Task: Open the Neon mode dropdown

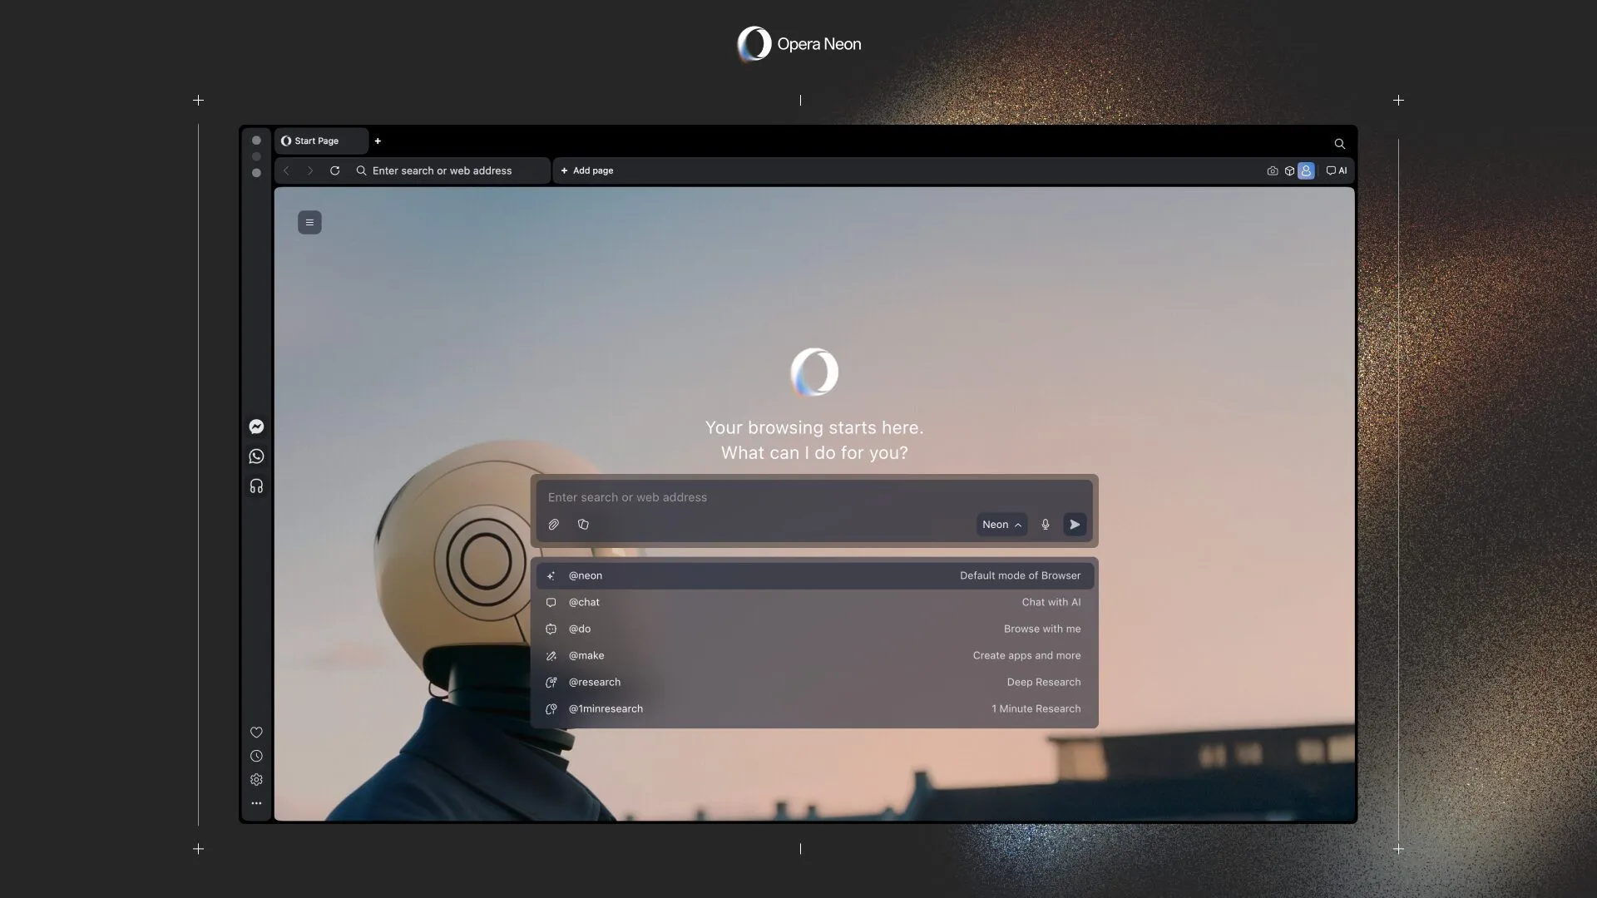Action: pos(1001,525)
